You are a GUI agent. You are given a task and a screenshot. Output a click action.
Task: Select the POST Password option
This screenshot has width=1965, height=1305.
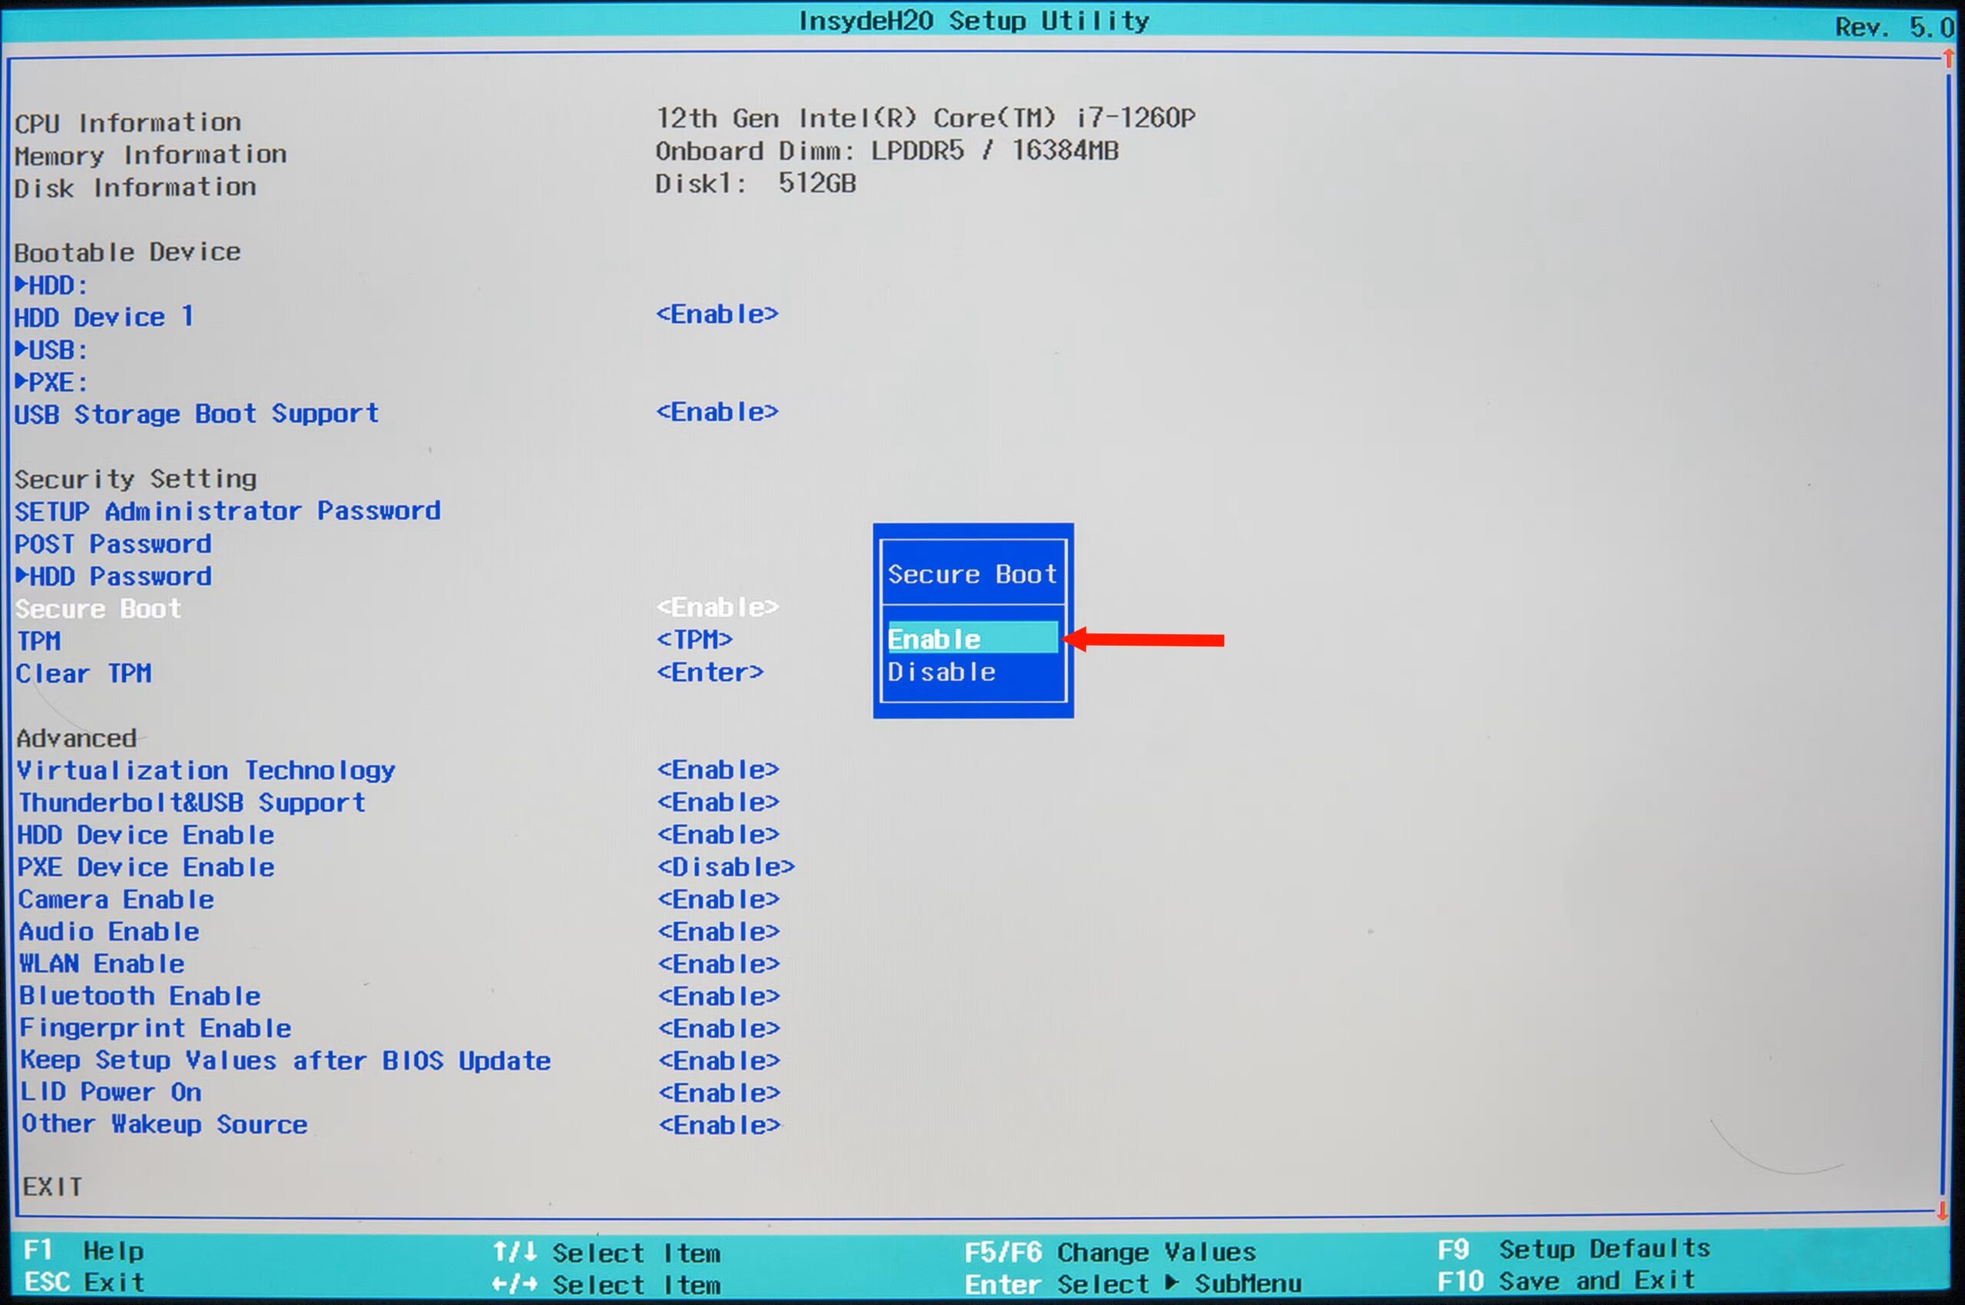(x=112, y=543)
